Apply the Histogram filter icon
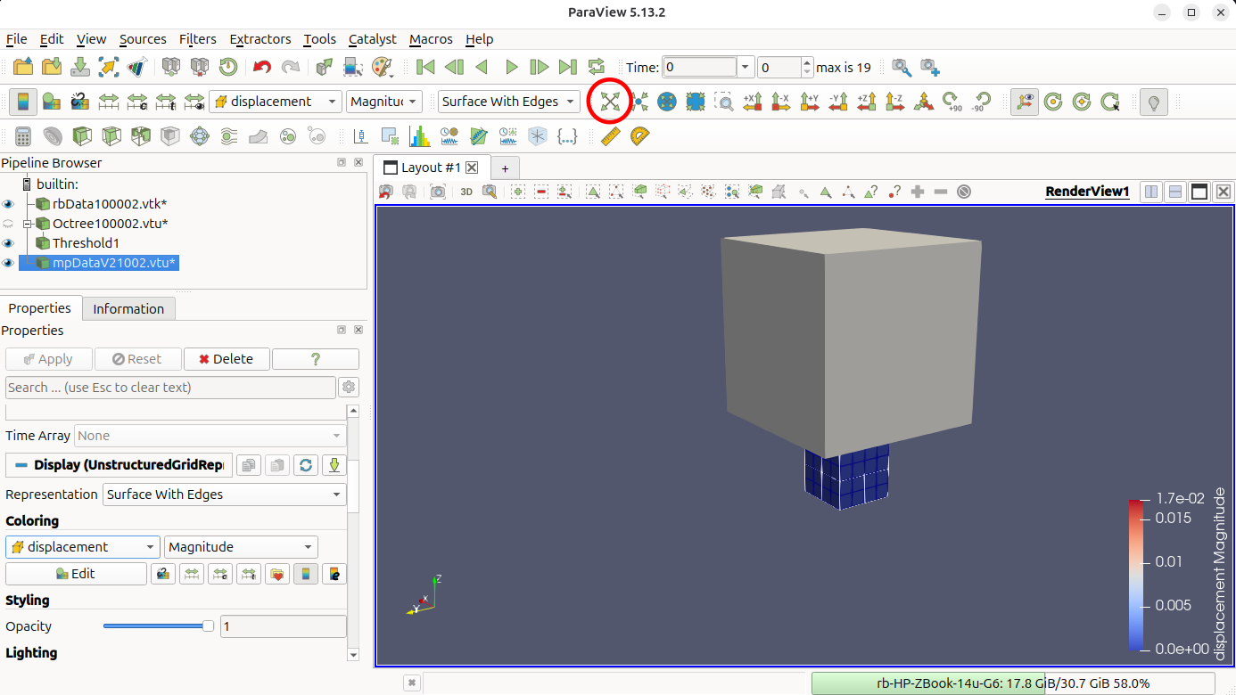The height and width of the screenshot is (695, 1236). 419,136
